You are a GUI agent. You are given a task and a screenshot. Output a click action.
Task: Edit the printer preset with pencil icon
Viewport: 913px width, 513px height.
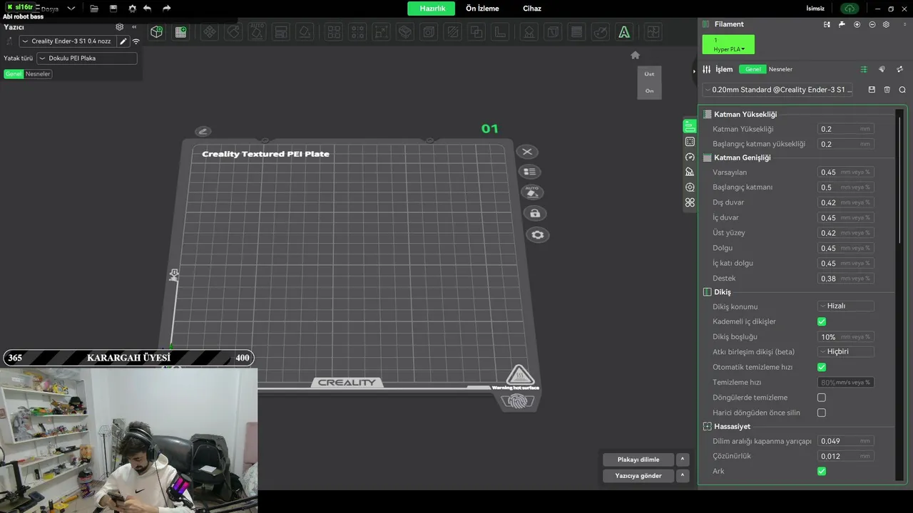point(123,41)
